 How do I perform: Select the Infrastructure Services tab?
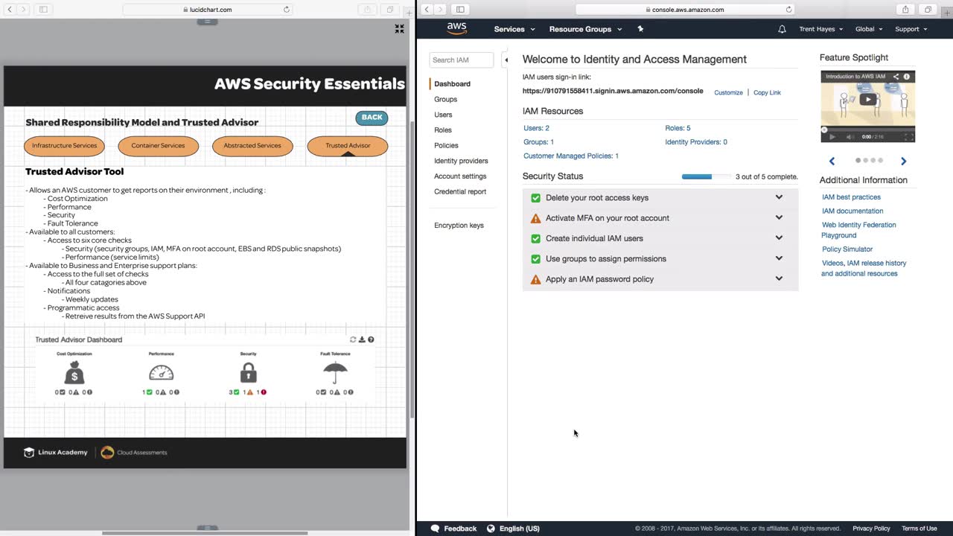point(64,146)
